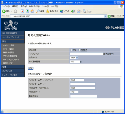Open IPアドレス設定 sidebar link
The image size is (125, 114).
pos(9,45)
